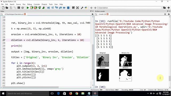Click the @ symbol toolbar icon
Viewport: 171px width, 96px height.
point(22,8)
